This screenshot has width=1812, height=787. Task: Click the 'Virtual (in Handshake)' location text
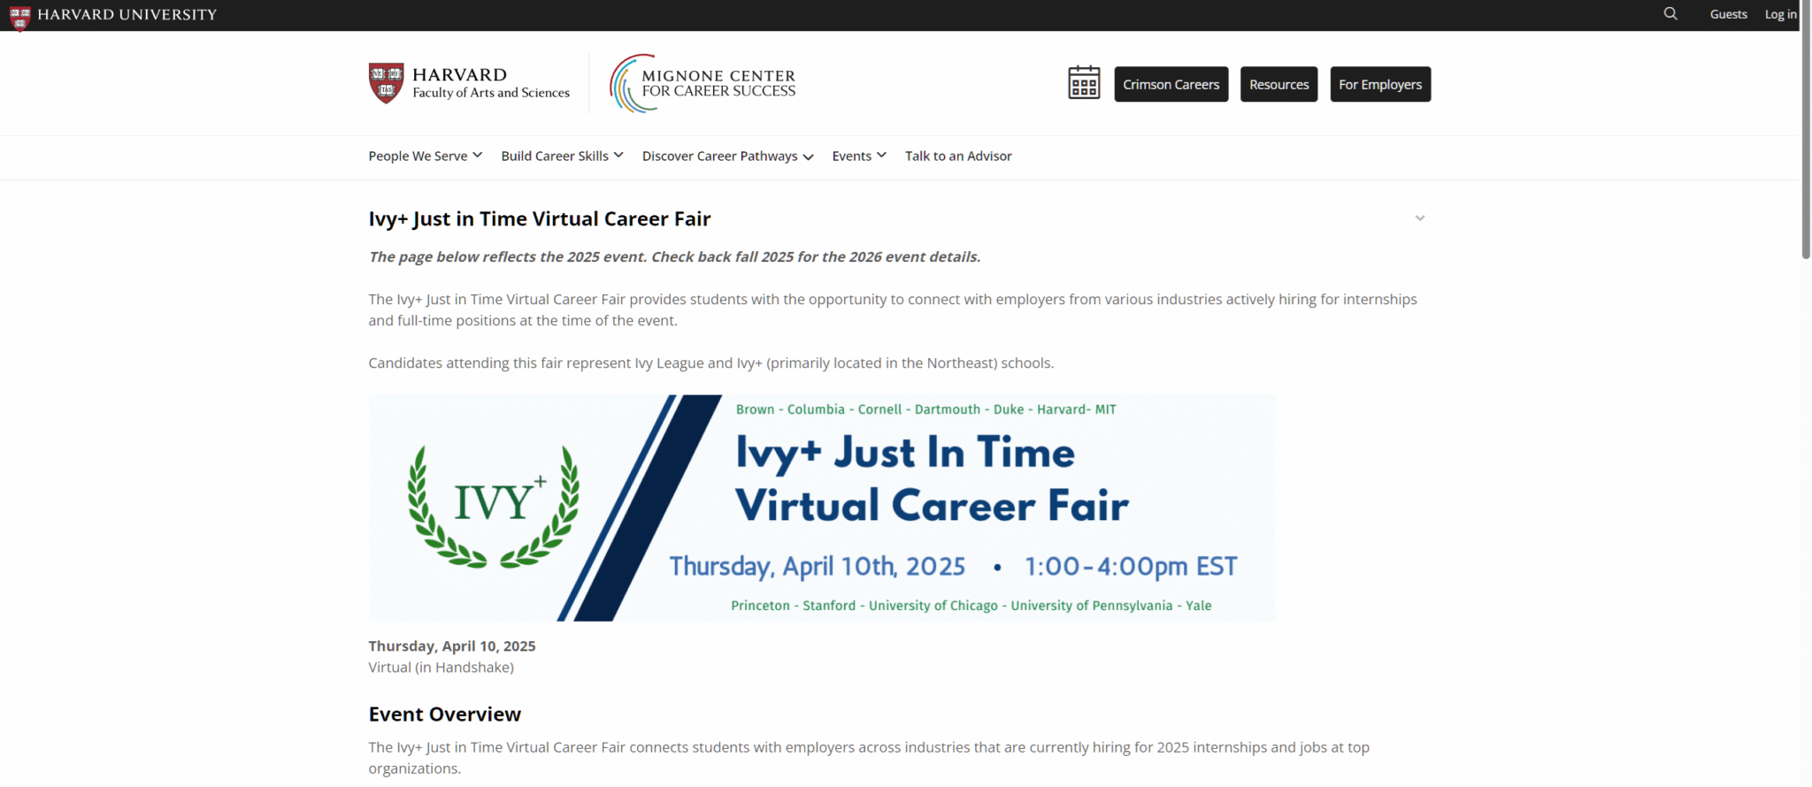tap(441, 668)
